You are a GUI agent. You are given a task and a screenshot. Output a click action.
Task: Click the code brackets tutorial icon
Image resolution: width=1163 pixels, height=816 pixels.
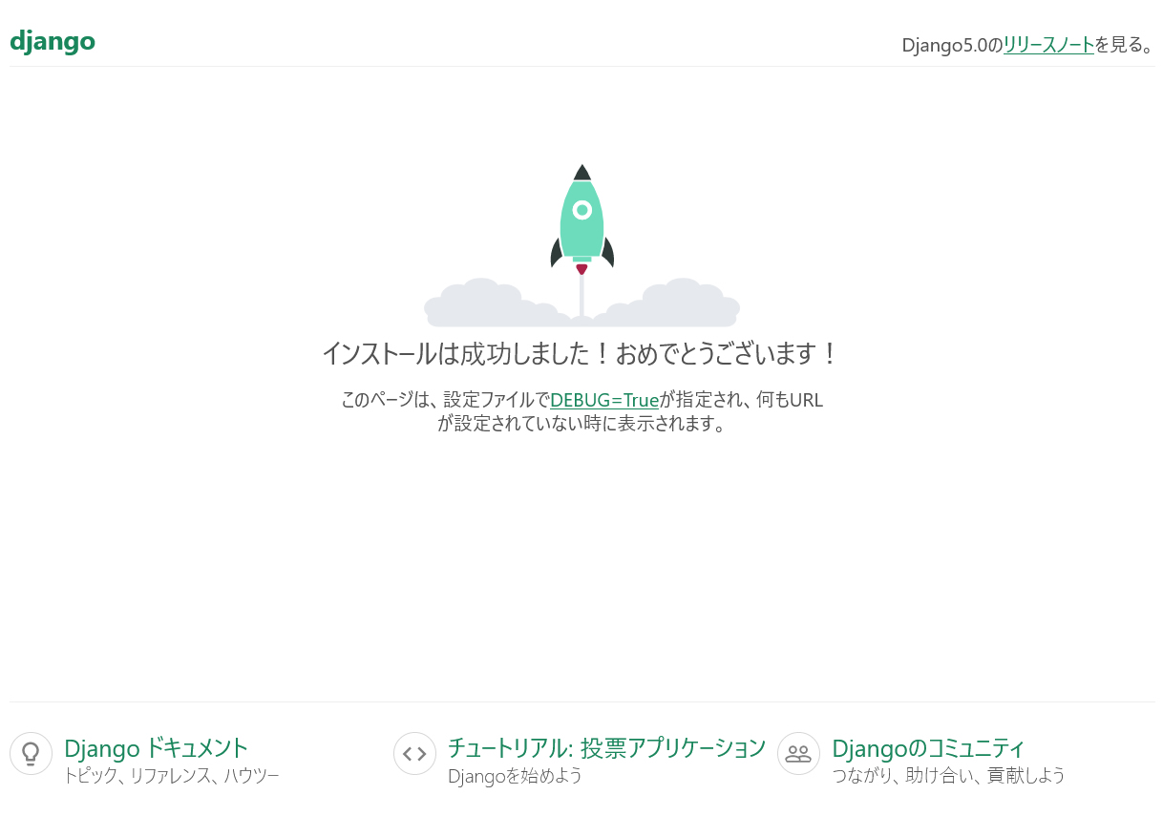point(414,753)
